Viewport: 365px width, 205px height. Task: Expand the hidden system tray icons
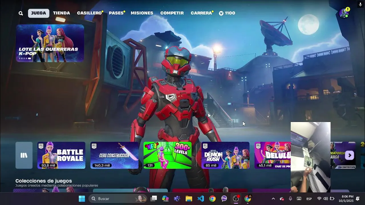point(273,199)
